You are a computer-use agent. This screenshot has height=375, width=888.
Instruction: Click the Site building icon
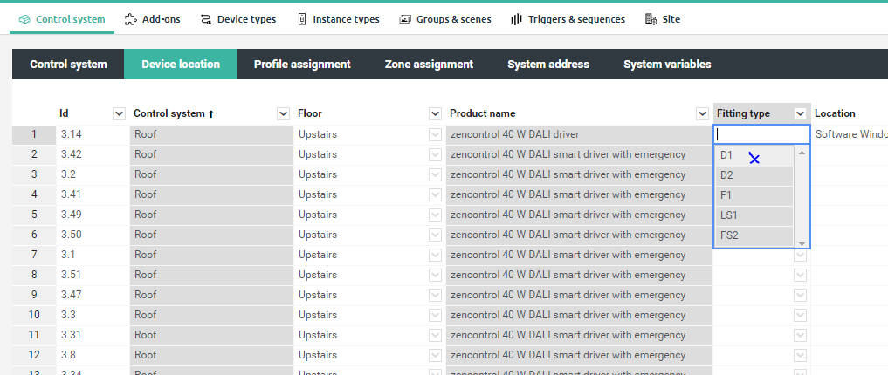(651, 19)
